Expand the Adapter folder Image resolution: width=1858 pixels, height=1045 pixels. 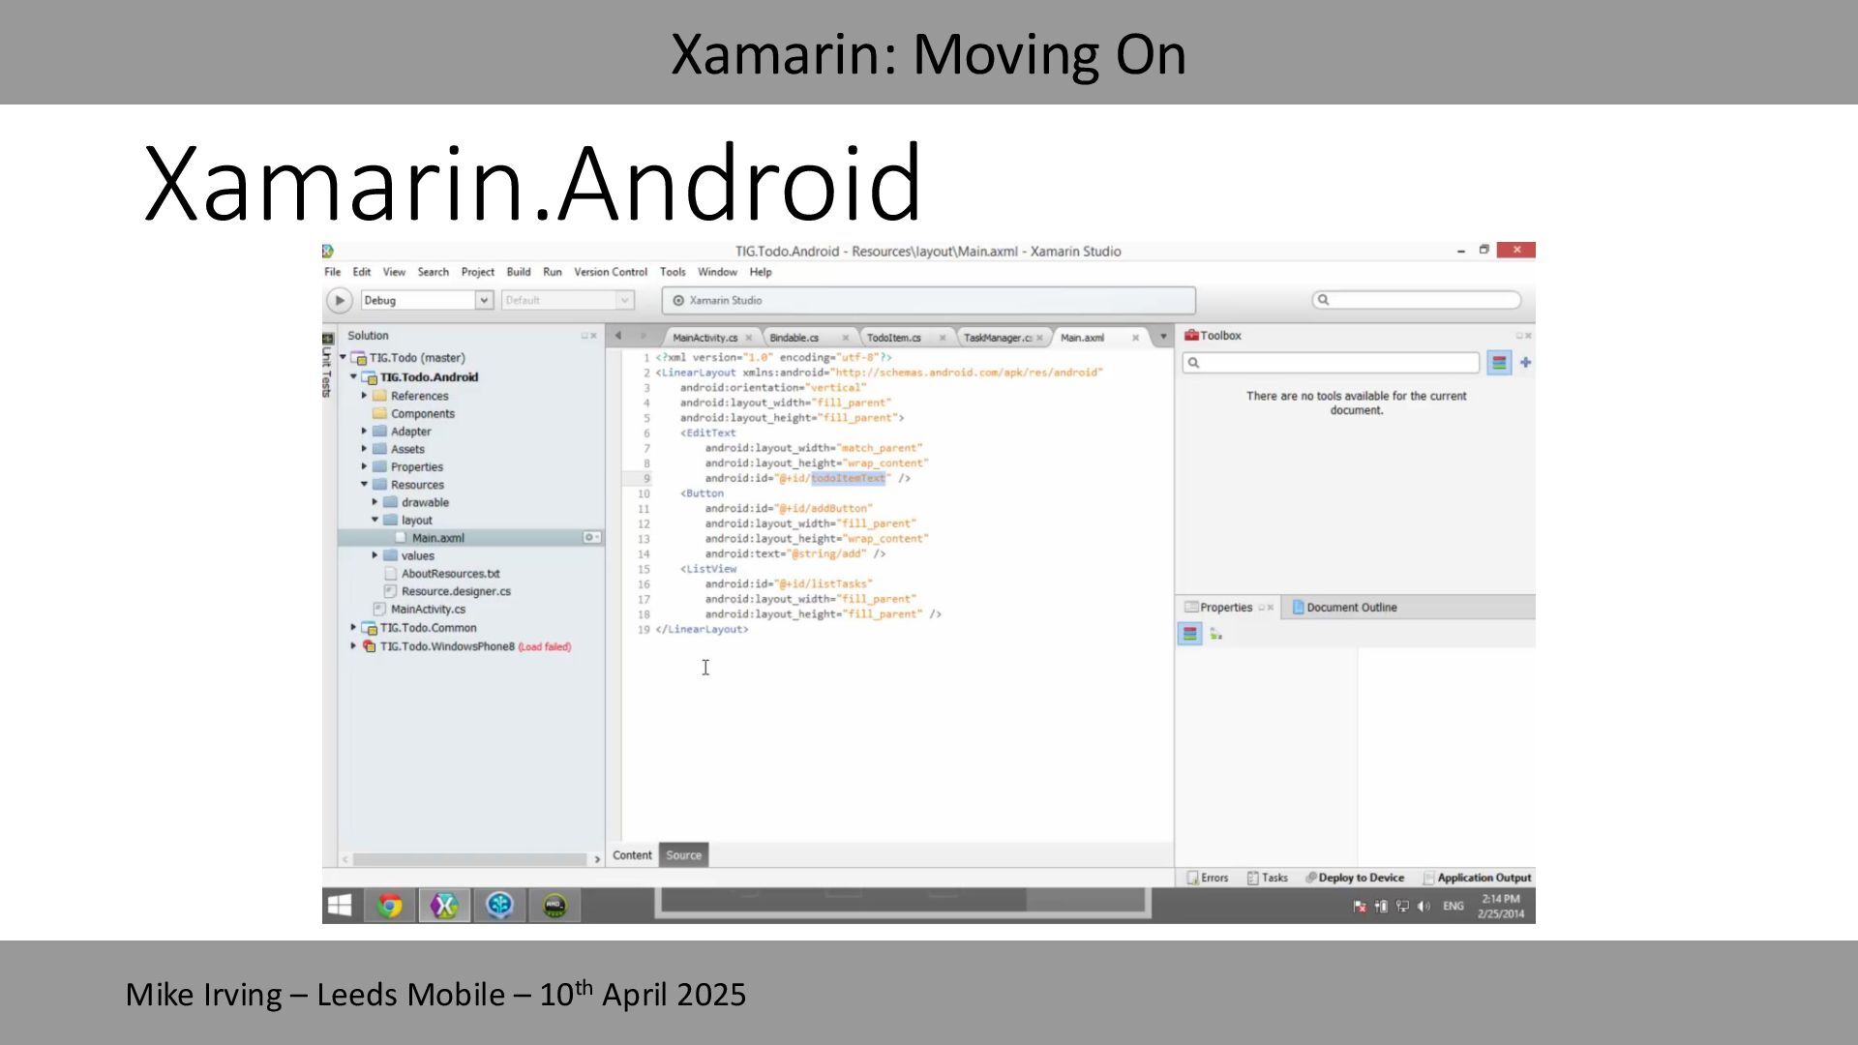(364, 431)
